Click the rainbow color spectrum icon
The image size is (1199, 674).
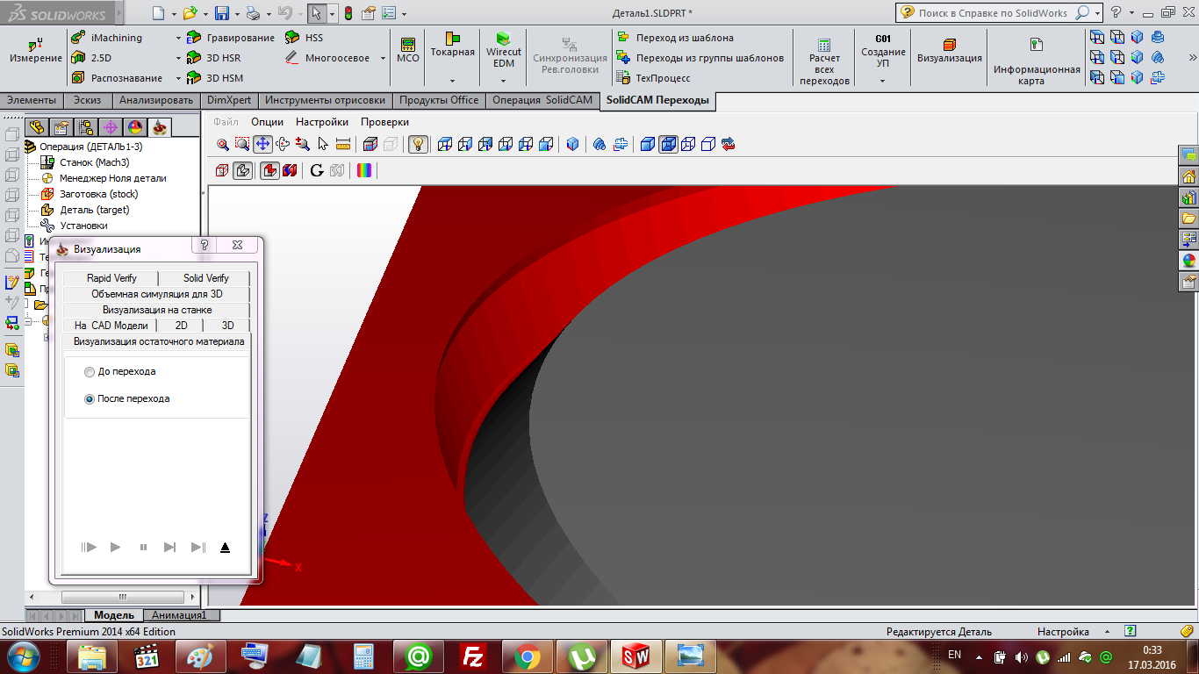[x=363, y=170]
